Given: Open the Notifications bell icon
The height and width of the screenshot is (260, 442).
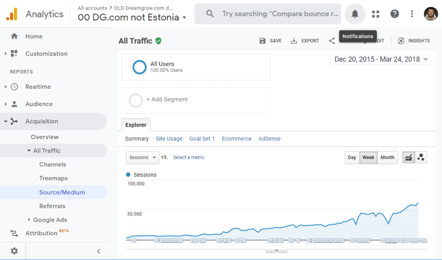Looking at the screenshot, I should pyautogui.click(x=355, y=14).
